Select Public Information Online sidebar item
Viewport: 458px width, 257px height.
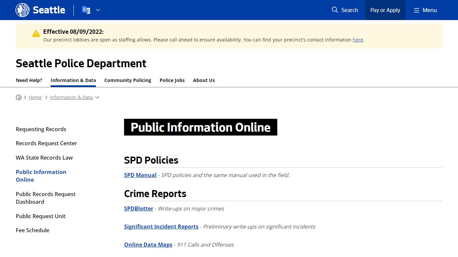click(x=41, y=176)
